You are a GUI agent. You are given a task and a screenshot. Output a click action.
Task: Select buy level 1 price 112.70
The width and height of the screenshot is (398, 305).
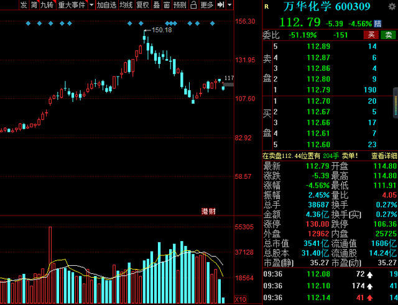tap(318, 101)
